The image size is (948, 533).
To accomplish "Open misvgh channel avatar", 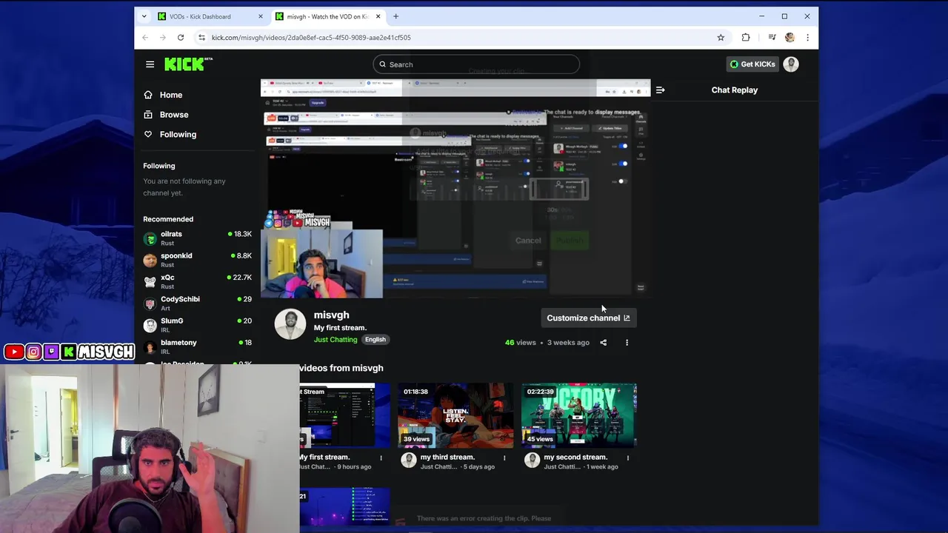I will click(x=290, y=324).
